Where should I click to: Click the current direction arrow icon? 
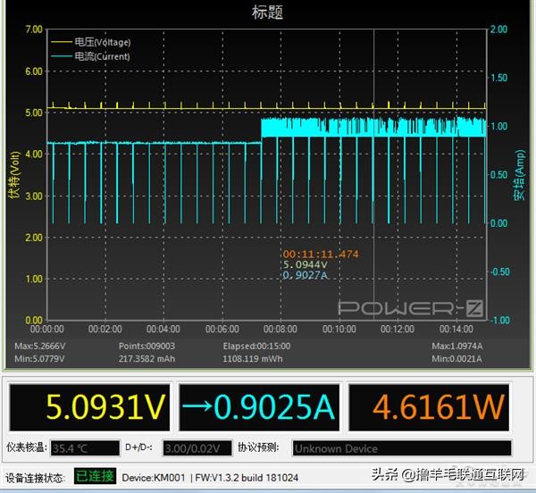coord(197,405)
